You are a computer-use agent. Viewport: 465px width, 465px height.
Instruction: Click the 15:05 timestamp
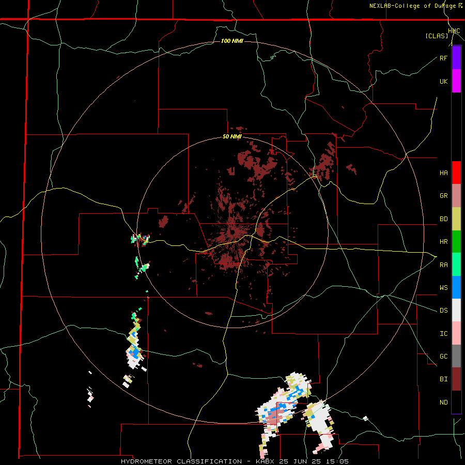click(x=336, y=461)
